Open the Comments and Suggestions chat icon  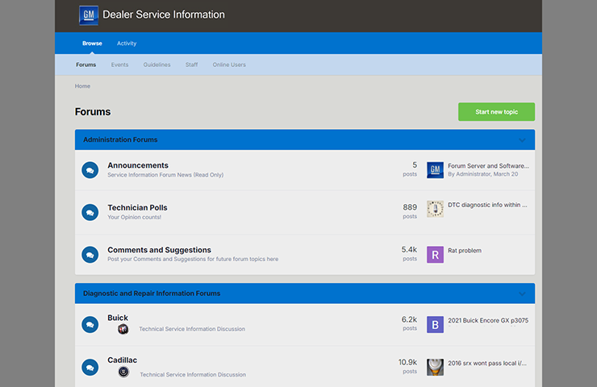[x=90, y=255]
